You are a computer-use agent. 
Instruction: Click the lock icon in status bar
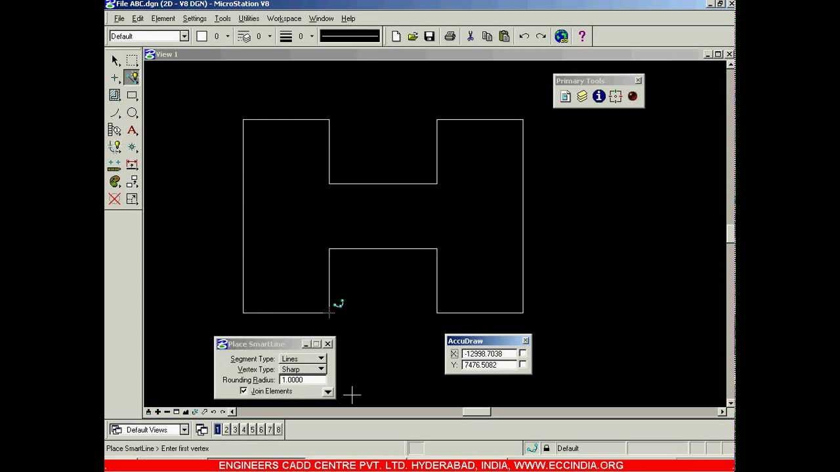(546, 448)
